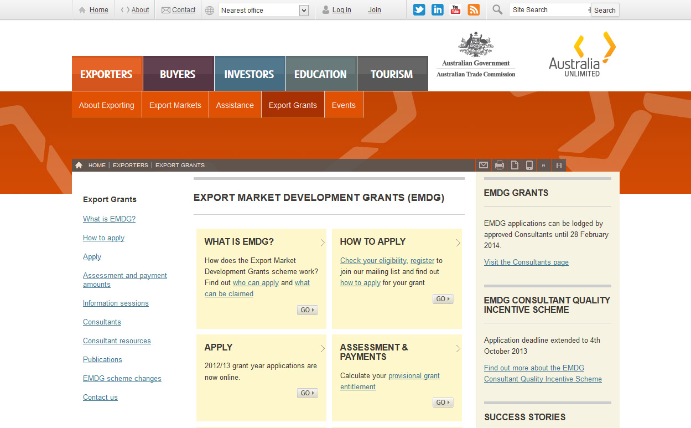Click the breadcrumb home icon
This screenshot has width=691, height=428.
click(x=79, y=165)
